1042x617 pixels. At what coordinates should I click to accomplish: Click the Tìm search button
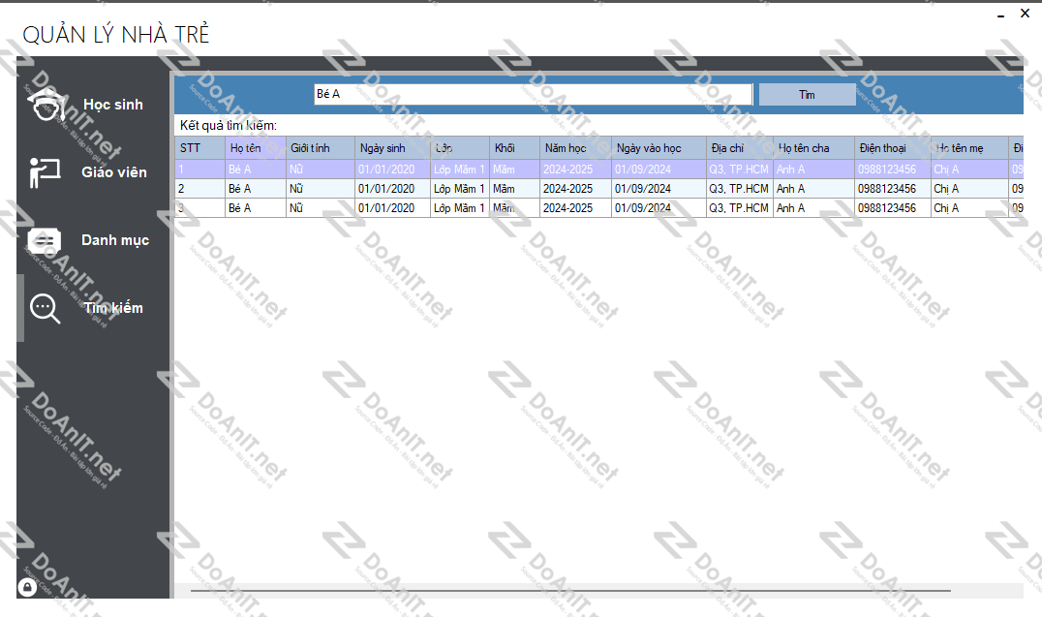click(x=807, y=94)
